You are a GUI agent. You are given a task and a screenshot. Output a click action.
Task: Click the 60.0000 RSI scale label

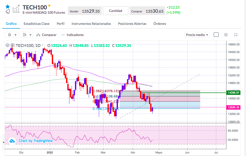click(233, 131)
